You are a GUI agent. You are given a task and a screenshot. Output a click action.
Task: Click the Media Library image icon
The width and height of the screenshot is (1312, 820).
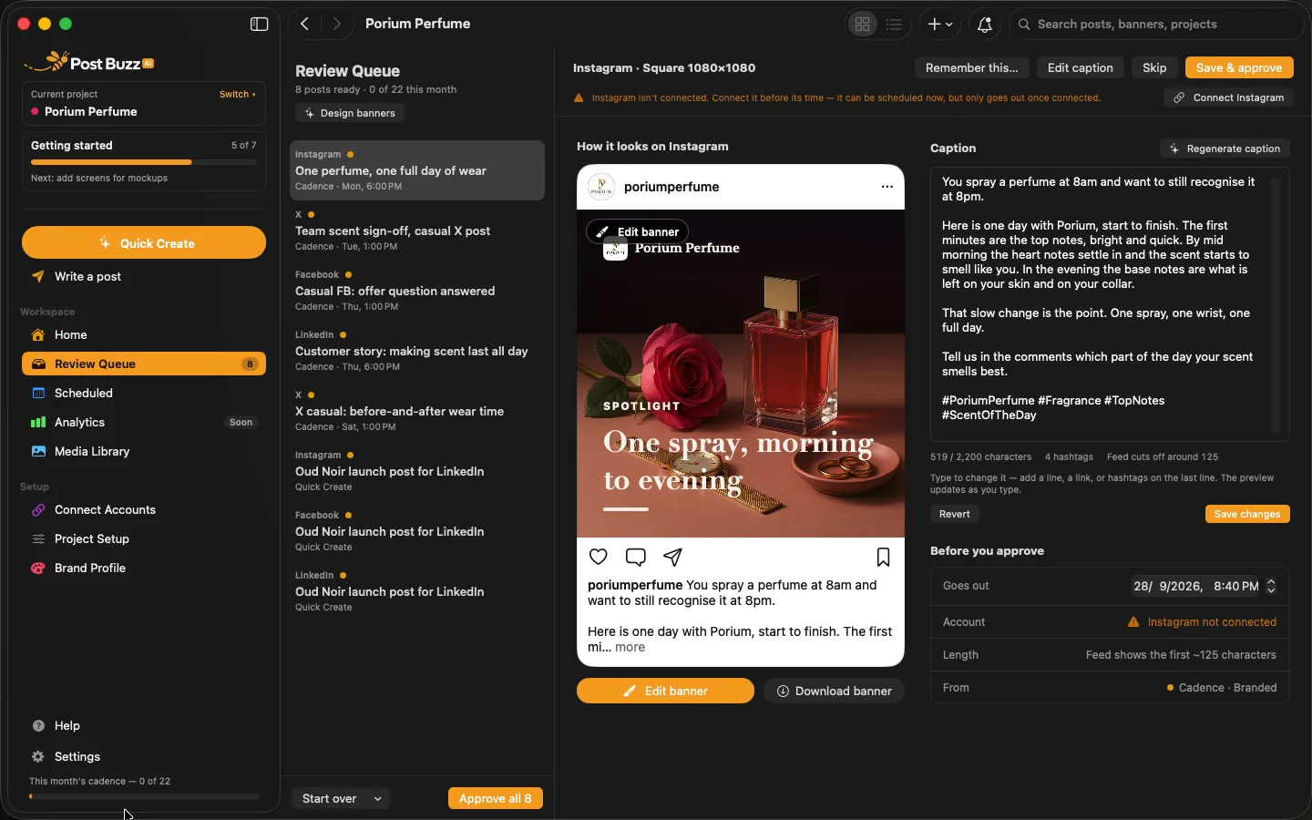tap(38, 452)
